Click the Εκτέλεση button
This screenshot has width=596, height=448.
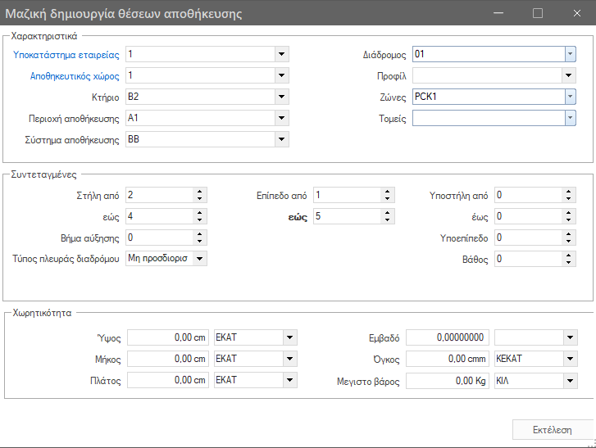[x=552, y=430]
